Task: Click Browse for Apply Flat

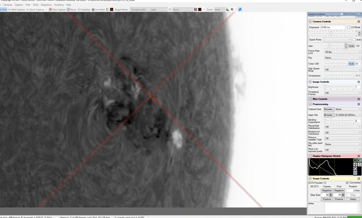Action: coord(329,115)
